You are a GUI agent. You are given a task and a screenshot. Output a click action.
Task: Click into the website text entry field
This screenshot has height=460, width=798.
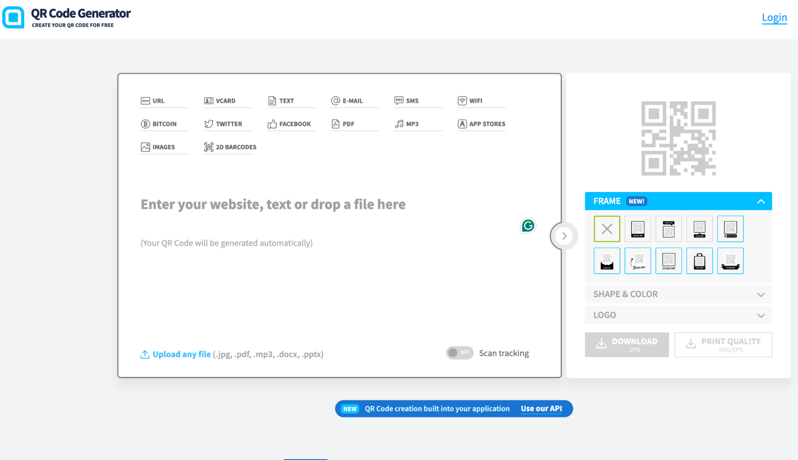pyautogui.click(x=273, y=205)
